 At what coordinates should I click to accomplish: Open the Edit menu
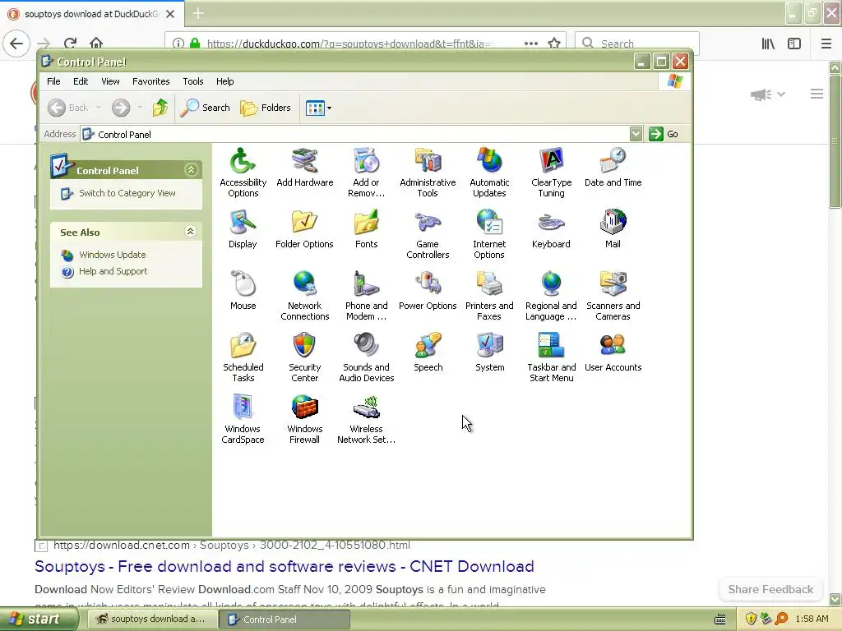tap(81, 81)
